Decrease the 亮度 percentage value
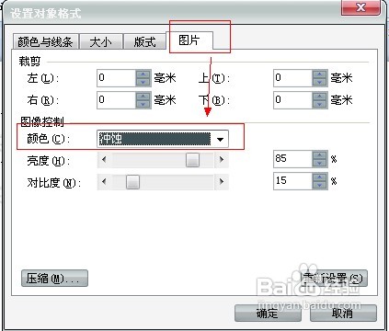Viewport: 389px width, 331px height. tap(320, 163)
